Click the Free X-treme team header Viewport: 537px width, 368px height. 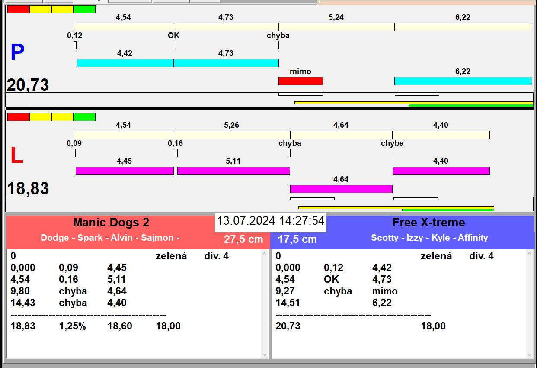pyautogui.click(x=428, y=223)
